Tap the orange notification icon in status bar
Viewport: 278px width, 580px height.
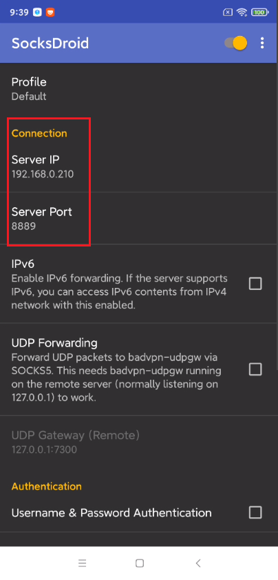tap(50, 12)
